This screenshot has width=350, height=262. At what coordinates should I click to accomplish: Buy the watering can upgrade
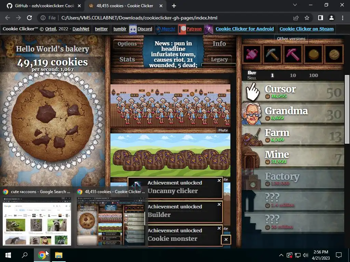(x=252, y=54)
